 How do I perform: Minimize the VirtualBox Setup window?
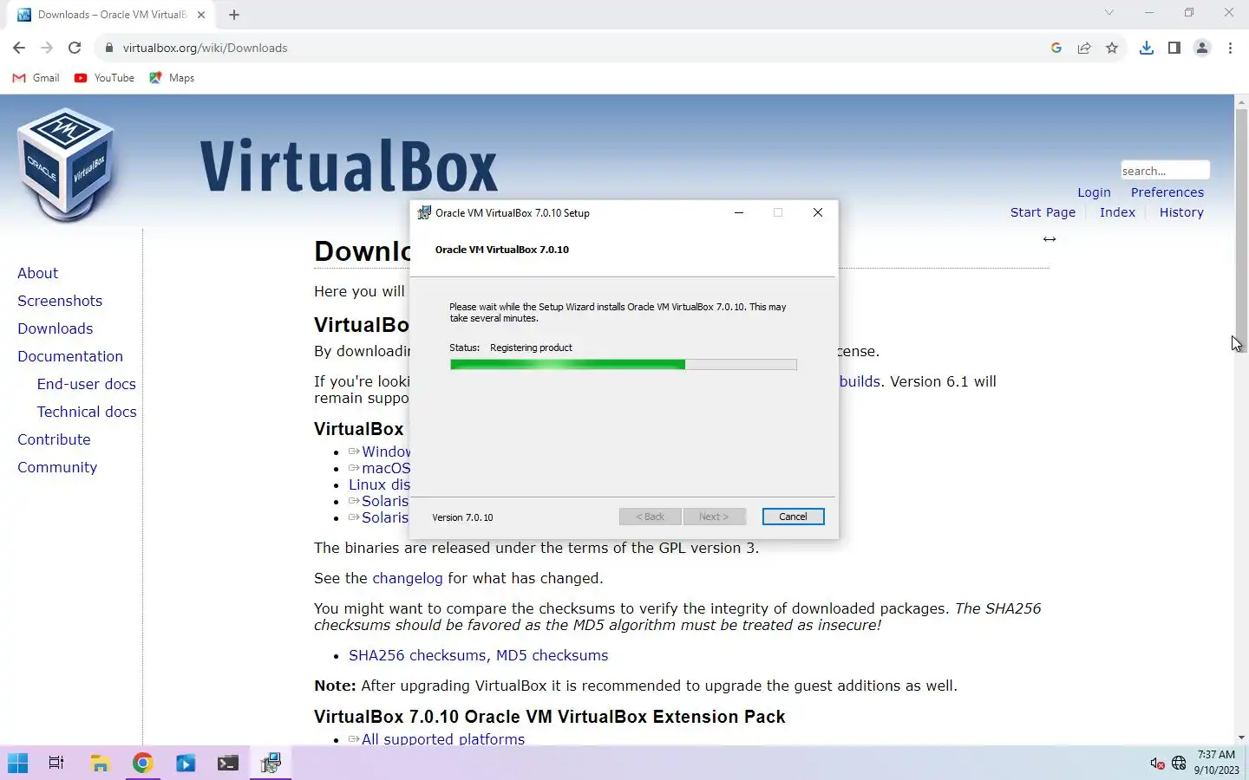pyautogui.click(x=739, y=212)
